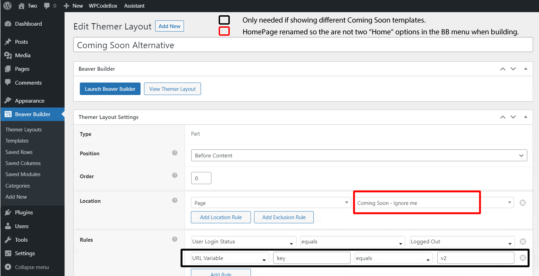The image size is (539, 276).
Task: Open WPCodeBox in admin bar
Action: [x=103, y=6]
